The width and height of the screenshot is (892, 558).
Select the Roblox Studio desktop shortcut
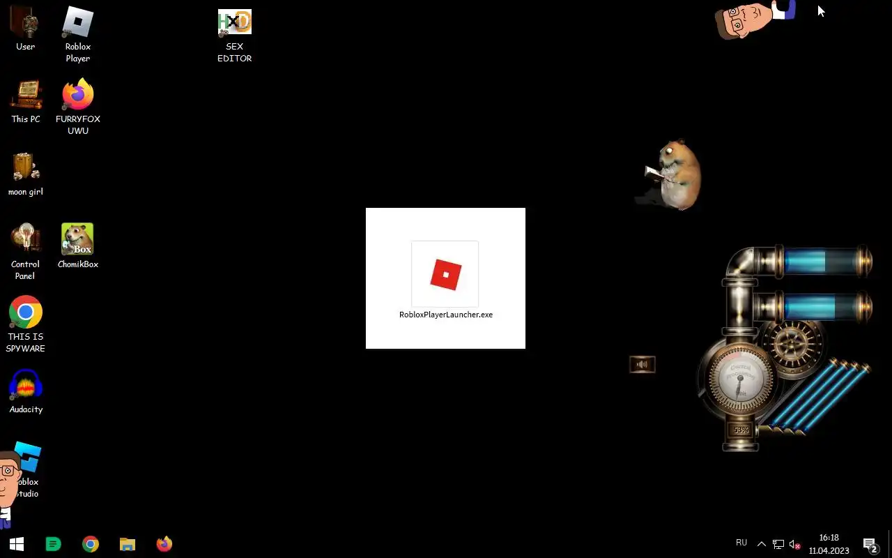26,469
